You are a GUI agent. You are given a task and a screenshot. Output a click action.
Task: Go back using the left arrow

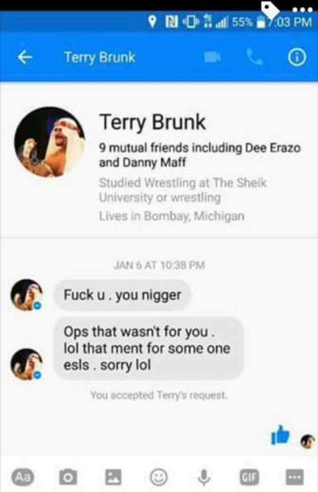25,57
